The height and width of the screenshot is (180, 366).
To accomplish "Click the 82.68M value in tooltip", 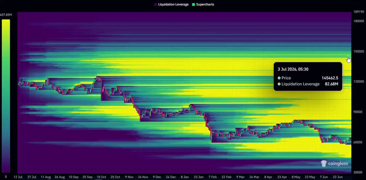I will [332, 84].
